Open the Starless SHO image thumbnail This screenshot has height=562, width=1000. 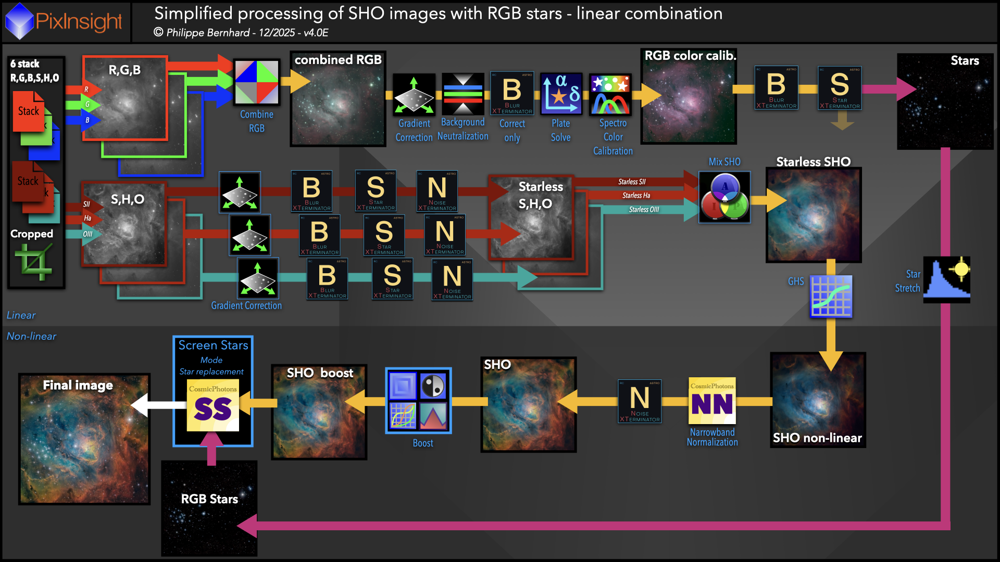click(x=814, y=214)
